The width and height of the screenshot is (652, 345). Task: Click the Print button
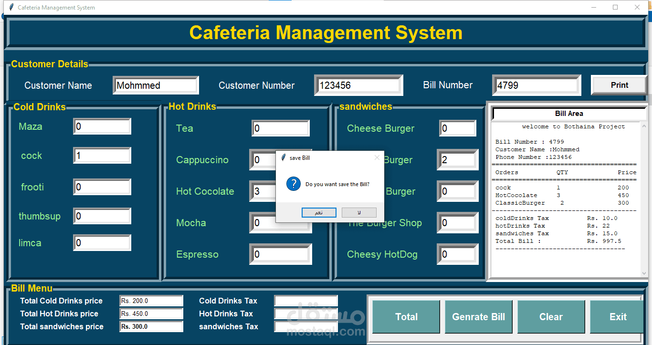coord(619,84)
